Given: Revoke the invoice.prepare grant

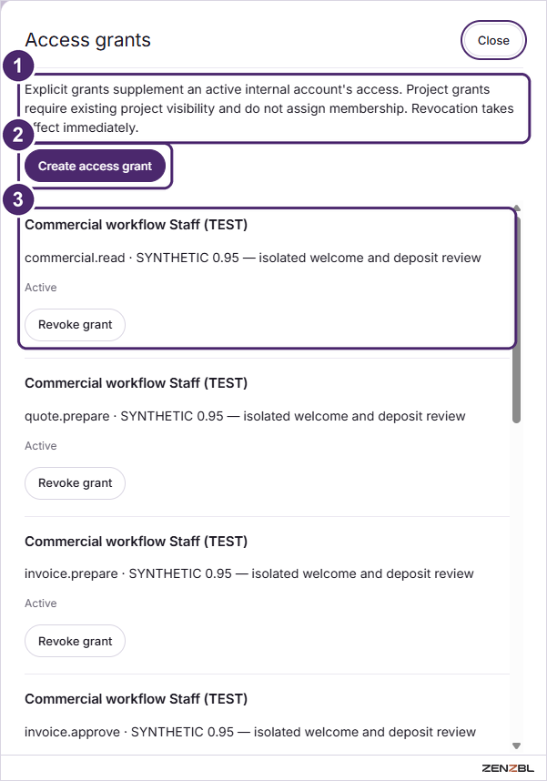Looking at the screenshot, I should [x=75, y=641].
